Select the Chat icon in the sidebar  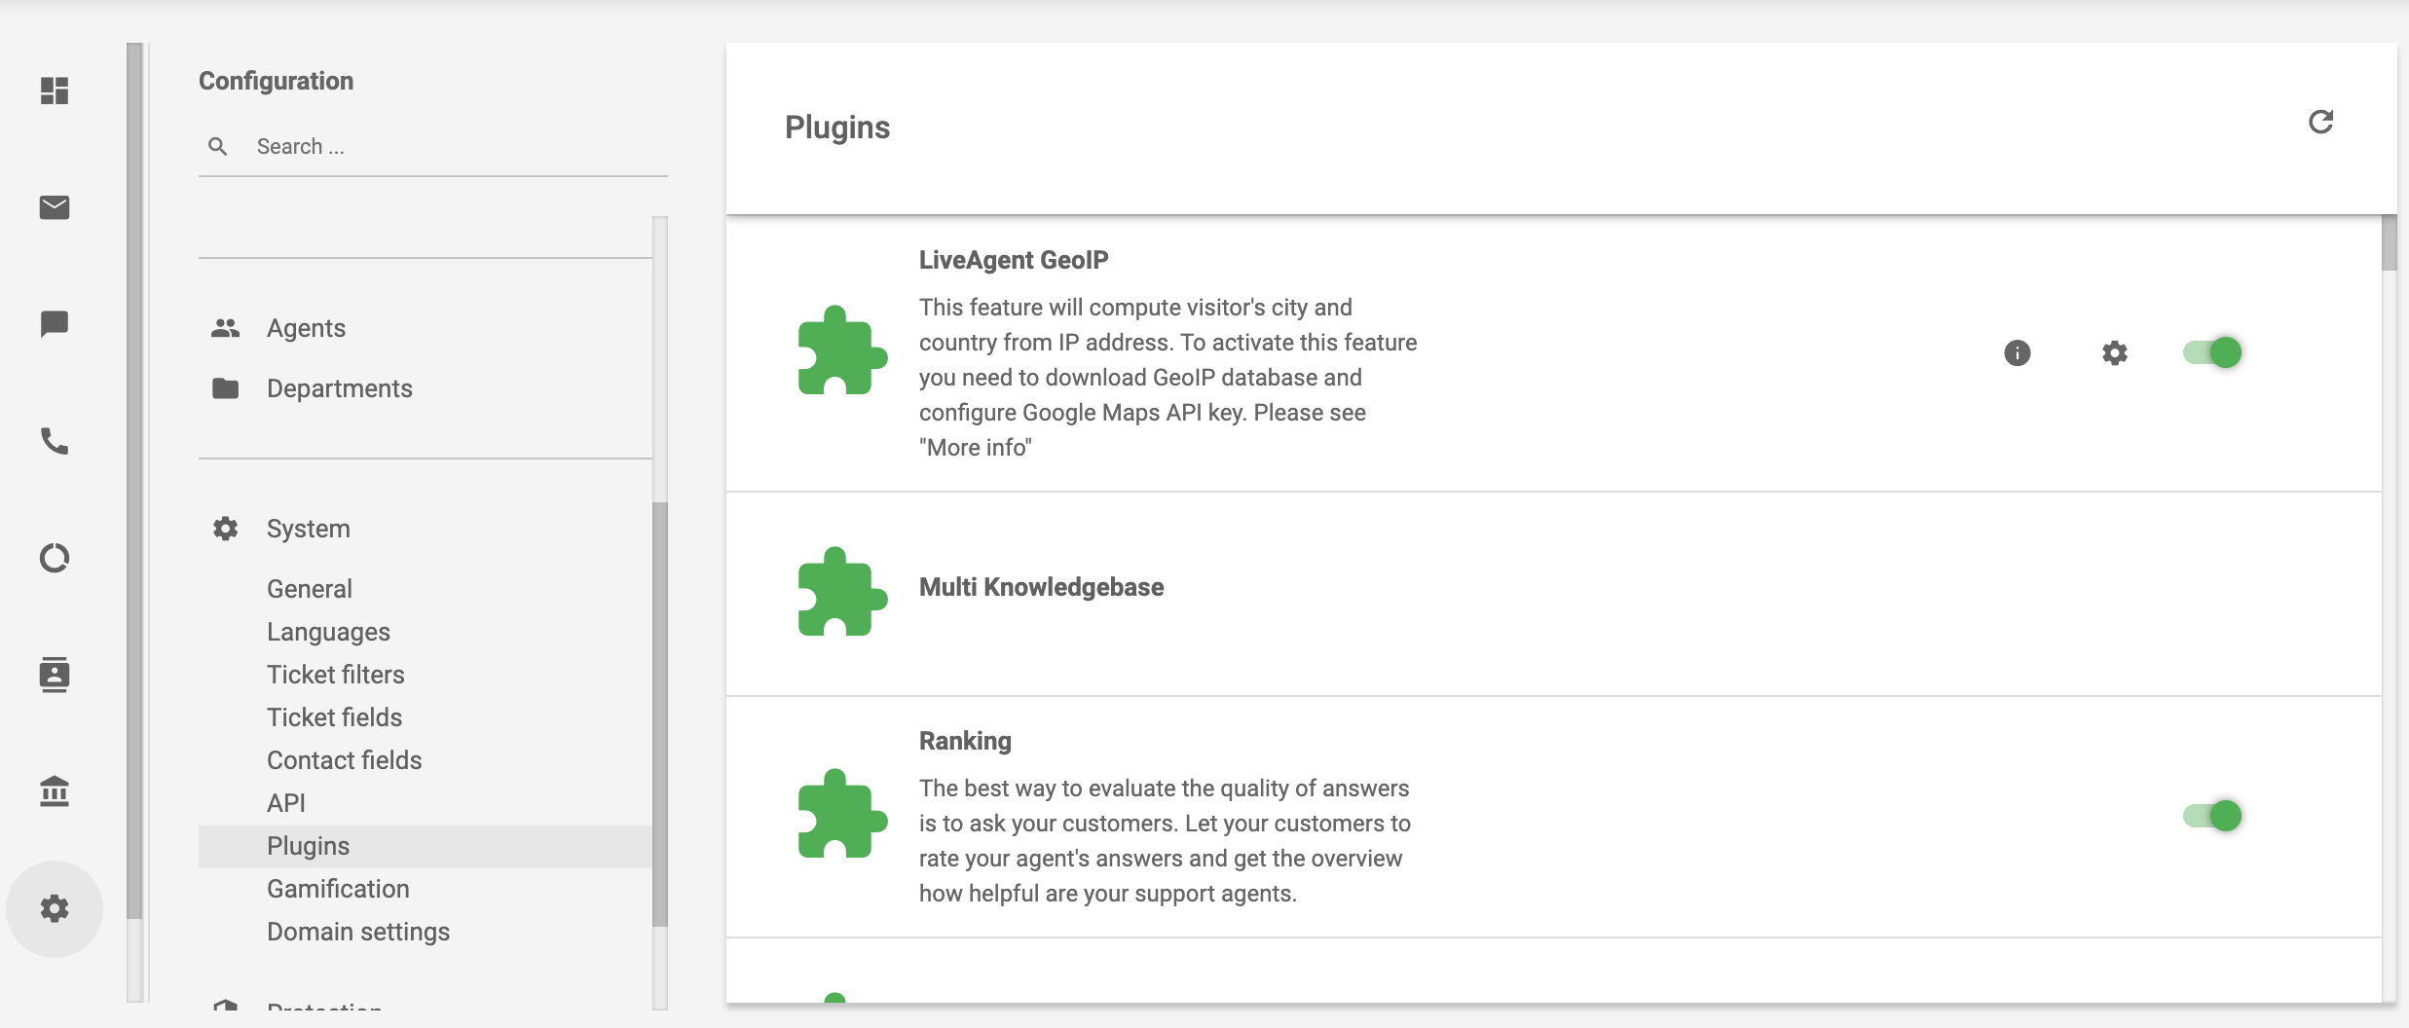coord(55,323)
